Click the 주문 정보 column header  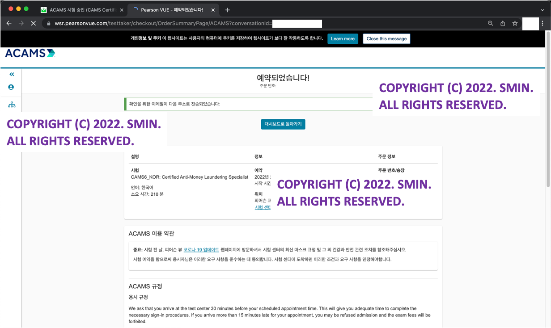point(387,156)
